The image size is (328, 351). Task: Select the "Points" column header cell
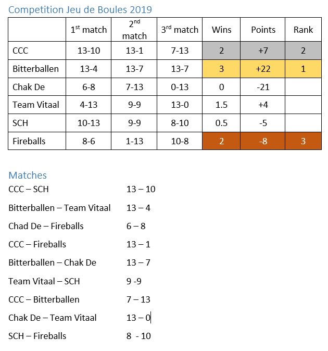tap(263, 30)
